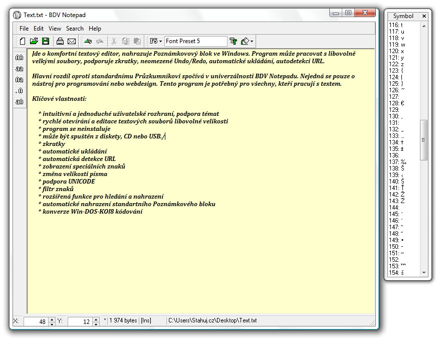Paste from clipboard using the clipboard icon
Image resolution: width=441 pixels, height=341 pixels.
pyautogui.click(x=137, y=41)
